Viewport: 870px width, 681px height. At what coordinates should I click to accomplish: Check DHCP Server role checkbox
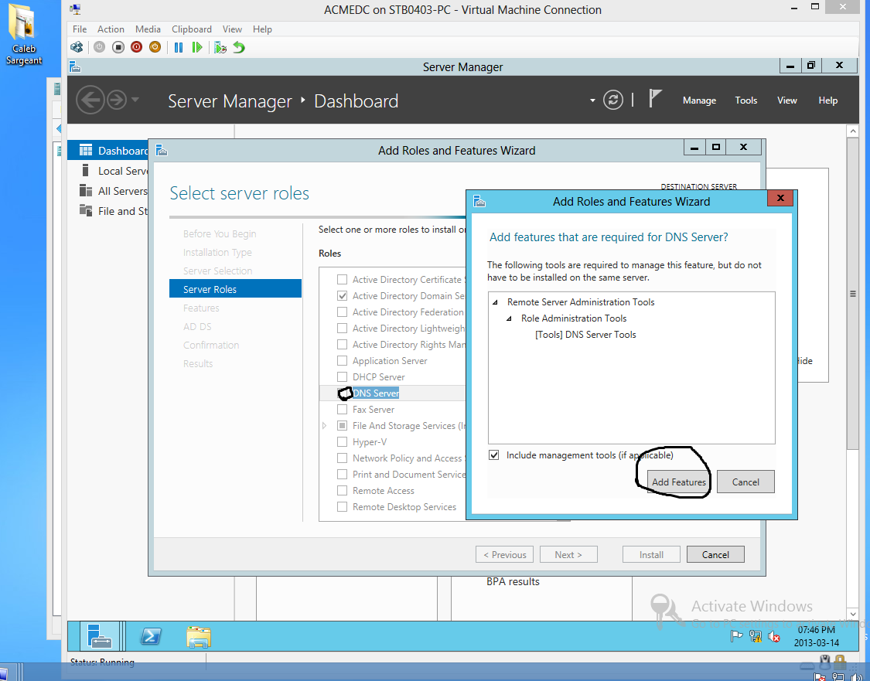[343, 376]
